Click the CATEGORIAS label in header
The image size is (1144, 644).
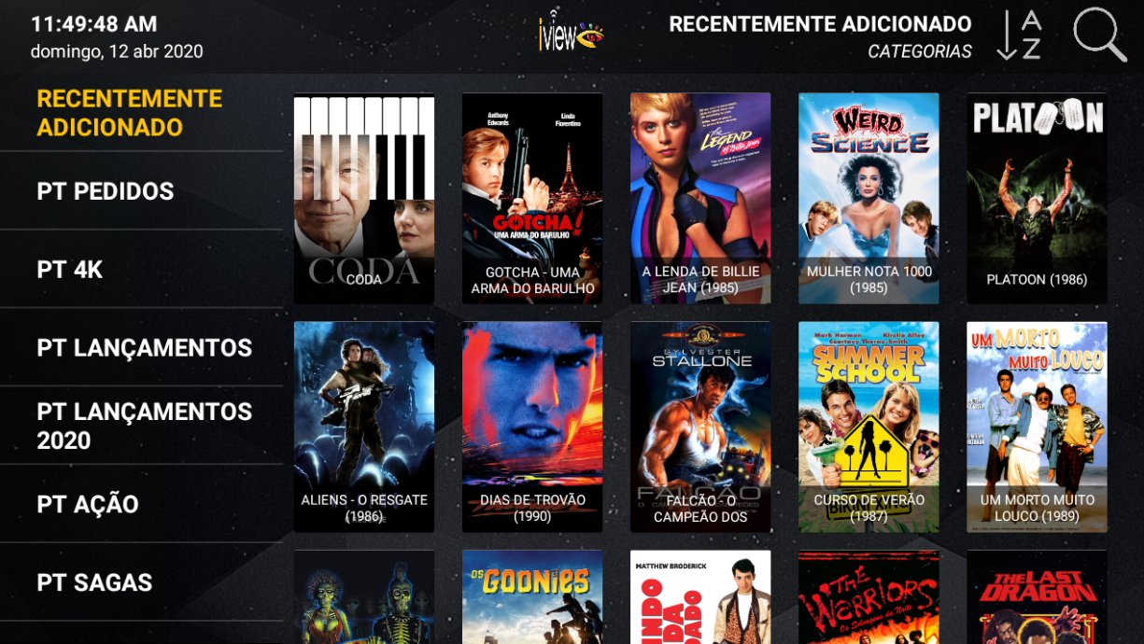coord(920,52)
